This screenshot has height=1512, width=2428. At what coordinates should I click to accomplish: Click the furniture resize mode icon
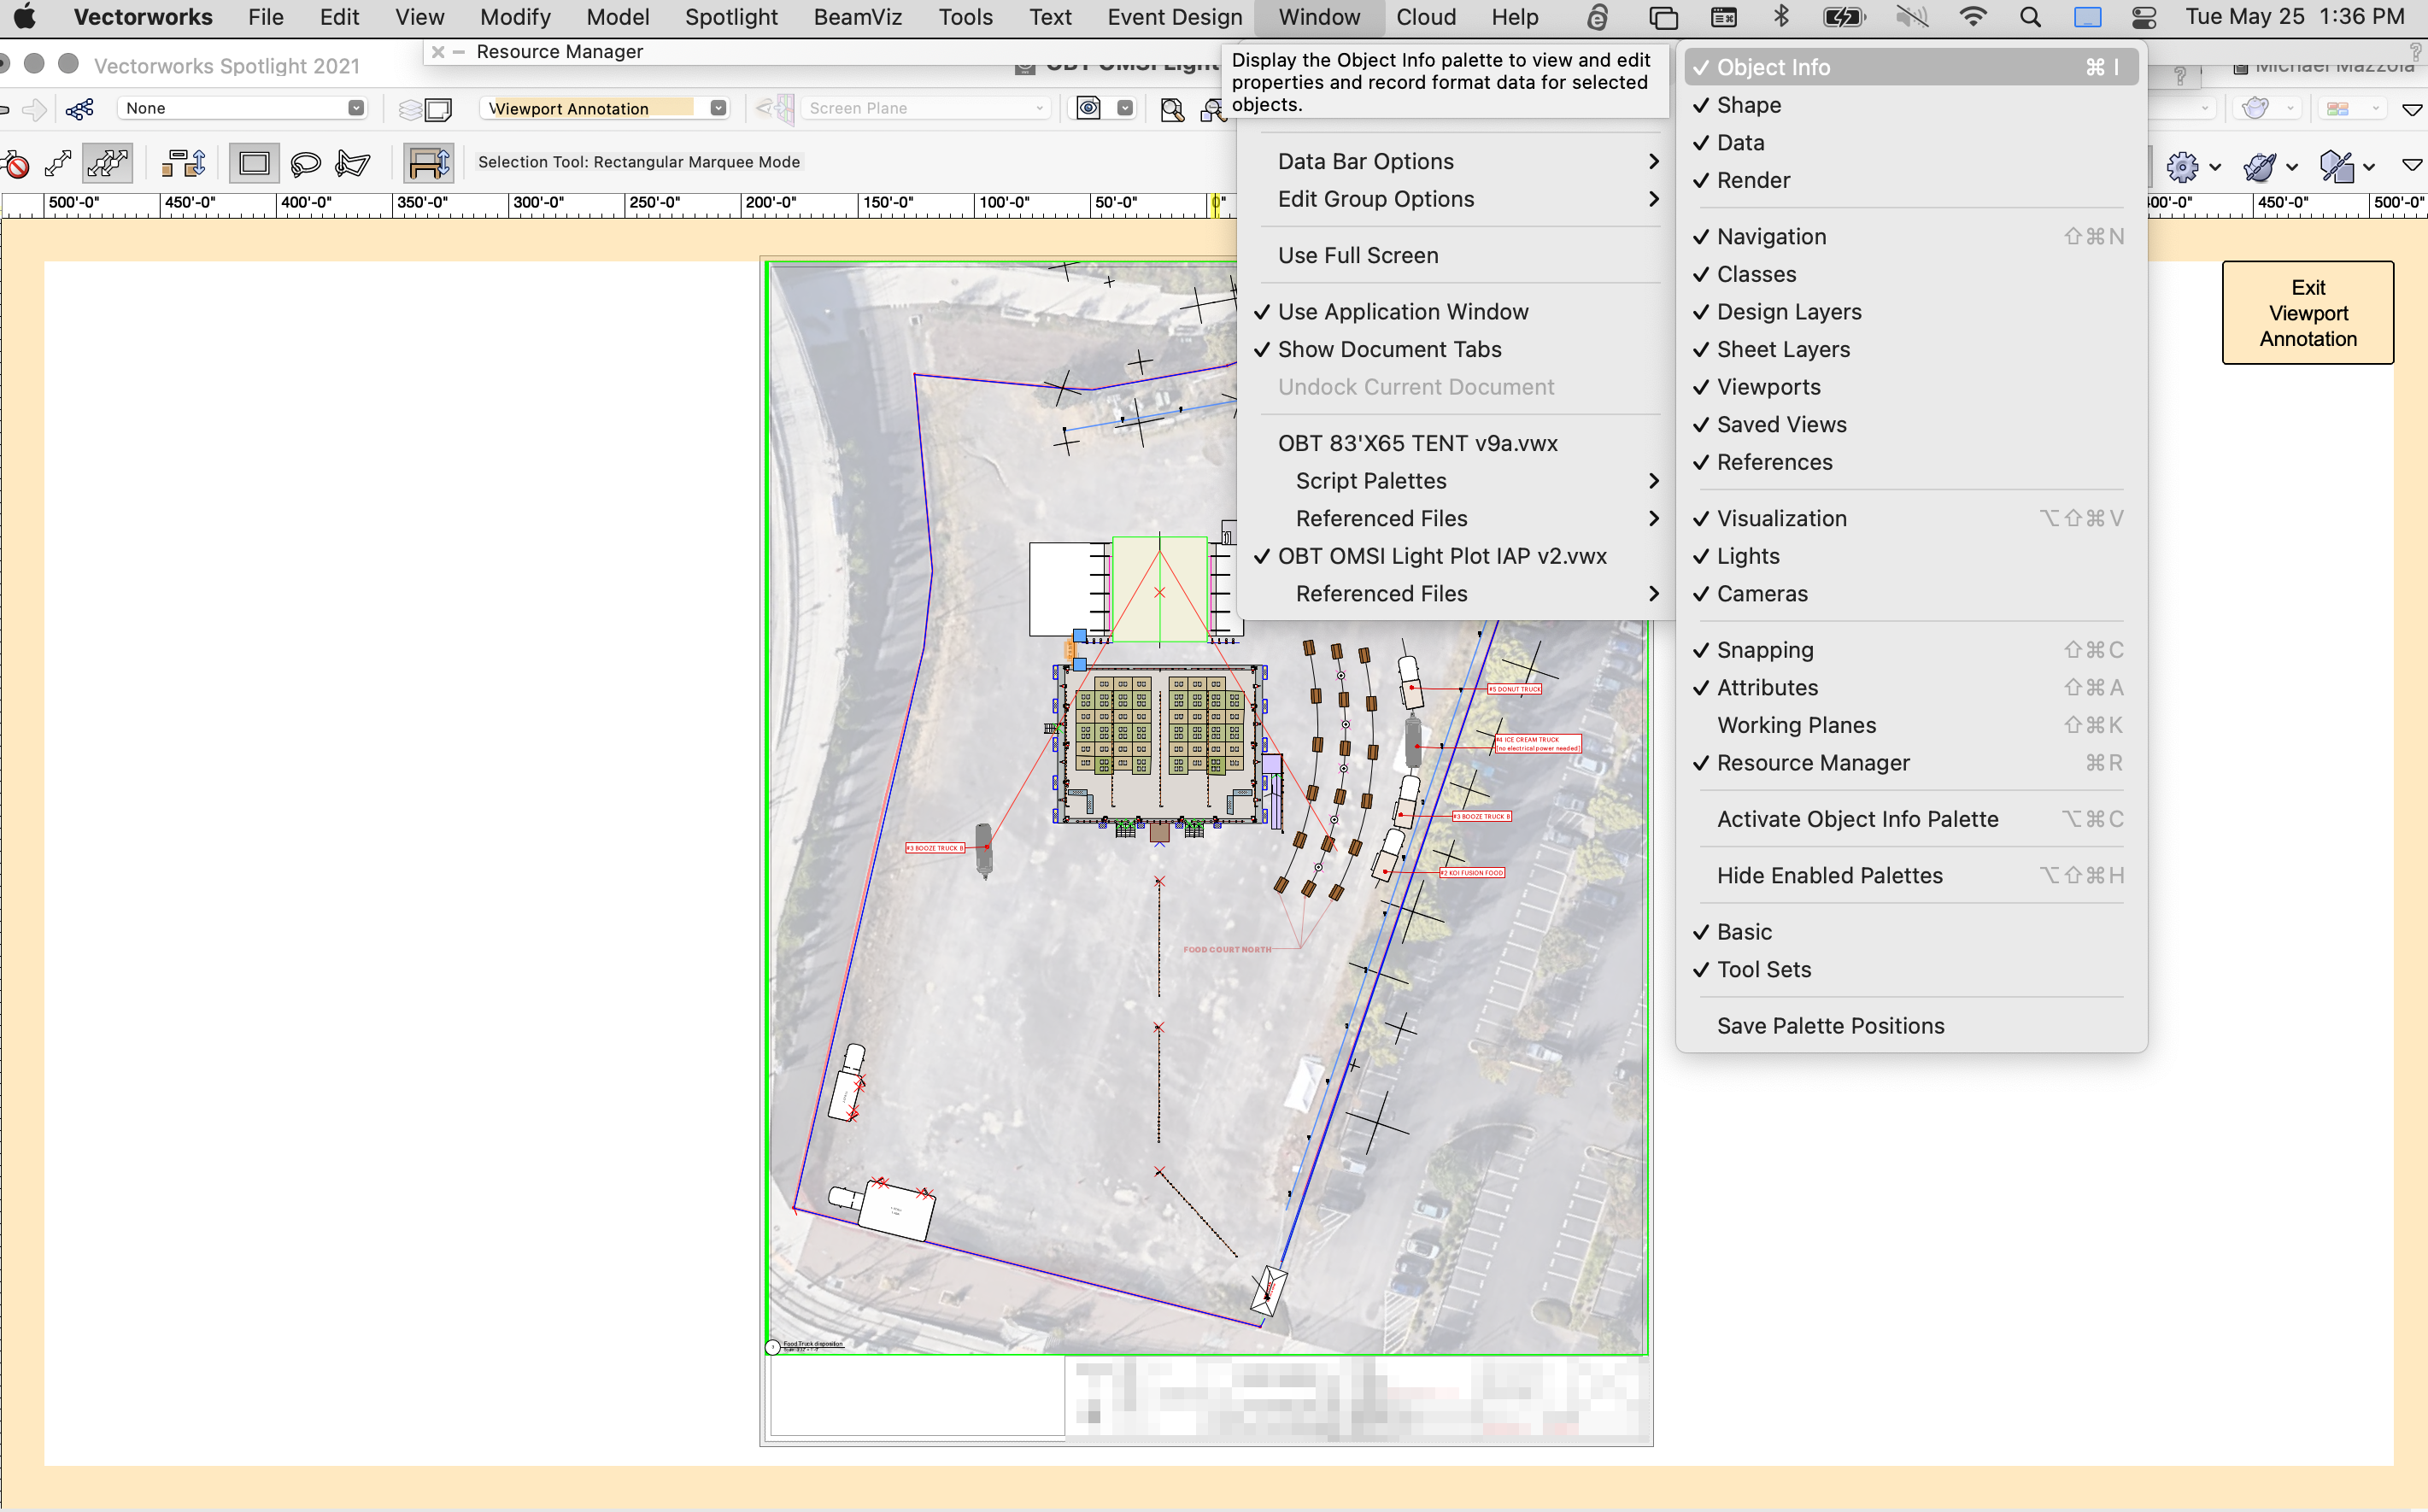[x=428, y=161]
